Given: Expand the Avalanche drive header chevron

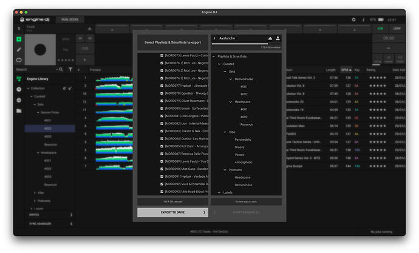Looking at the screenshot, I should point(214,38).
